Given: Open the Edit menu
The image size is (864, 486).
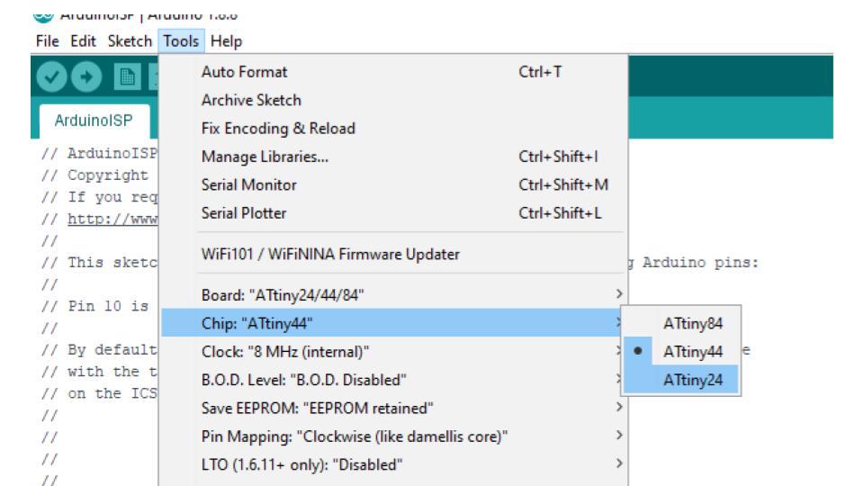Looking at the screenshot, I should point(83,41).
